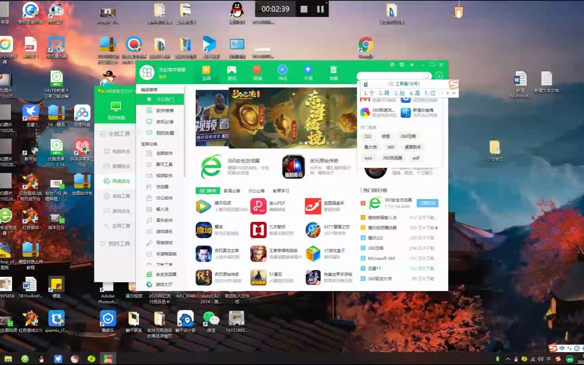584x365 pixels.
Task: Pause the screen recording
Action: [320, 9]
